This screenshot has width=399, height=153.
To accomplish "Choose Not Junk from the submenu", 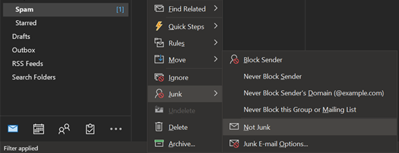I will (310, 127).
